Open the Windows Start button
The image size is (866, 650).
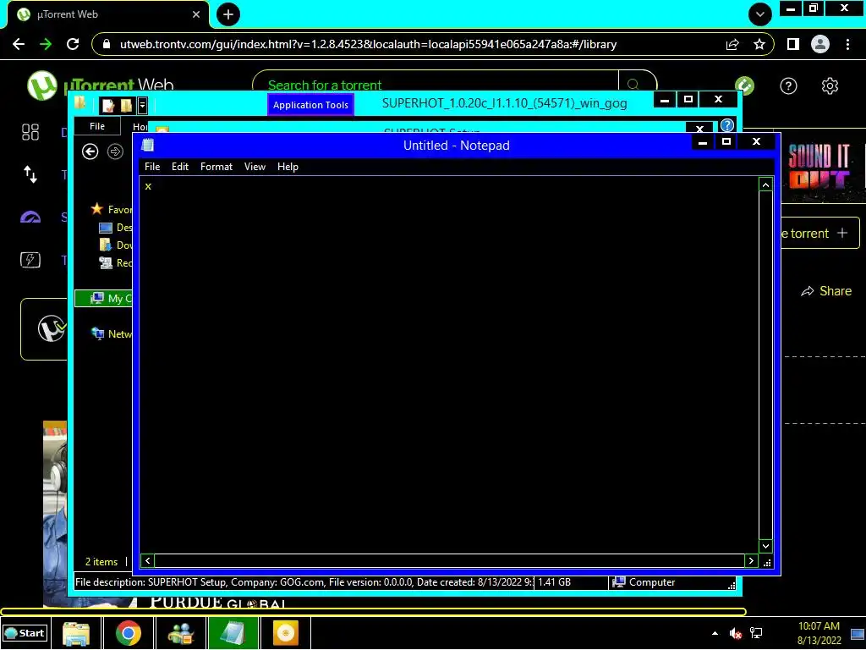point(25,633)
